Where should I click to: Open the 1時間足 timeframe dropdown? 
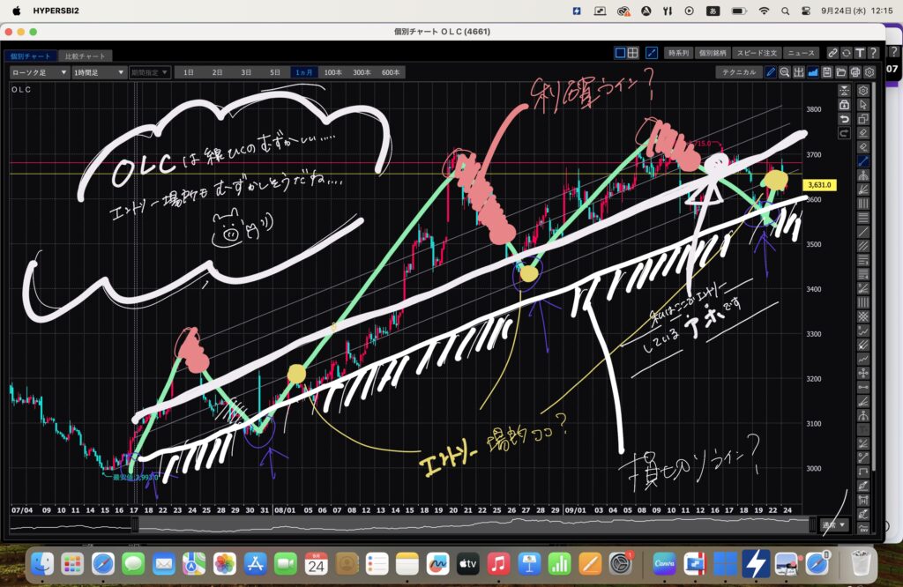(x=99, y=72)
